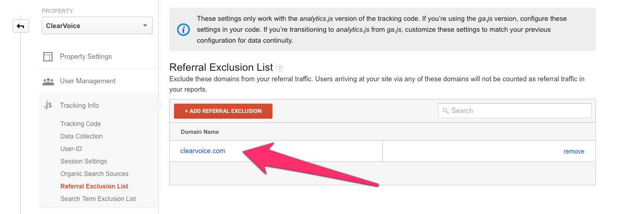Open Organic Search Sources page

click(94, 174)
